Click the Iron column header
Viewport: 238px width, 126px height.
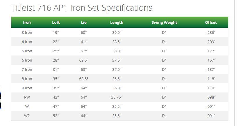point(27,22)
